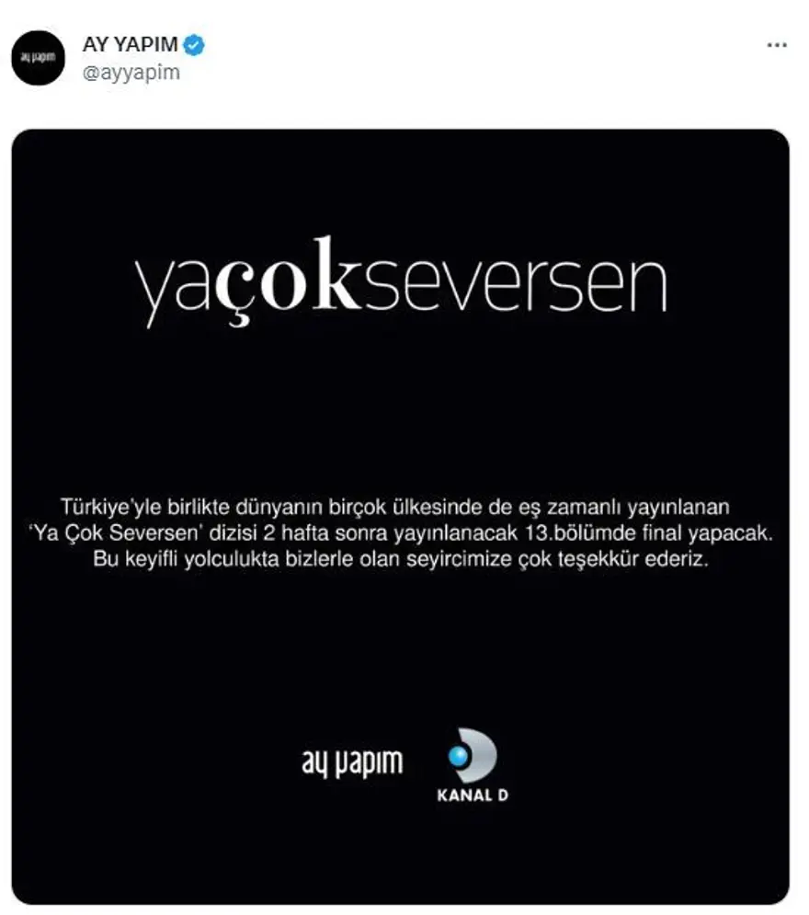Click the AY YAPIM display name
Screen dimensions: 809x915
click(x=130, y=44)
